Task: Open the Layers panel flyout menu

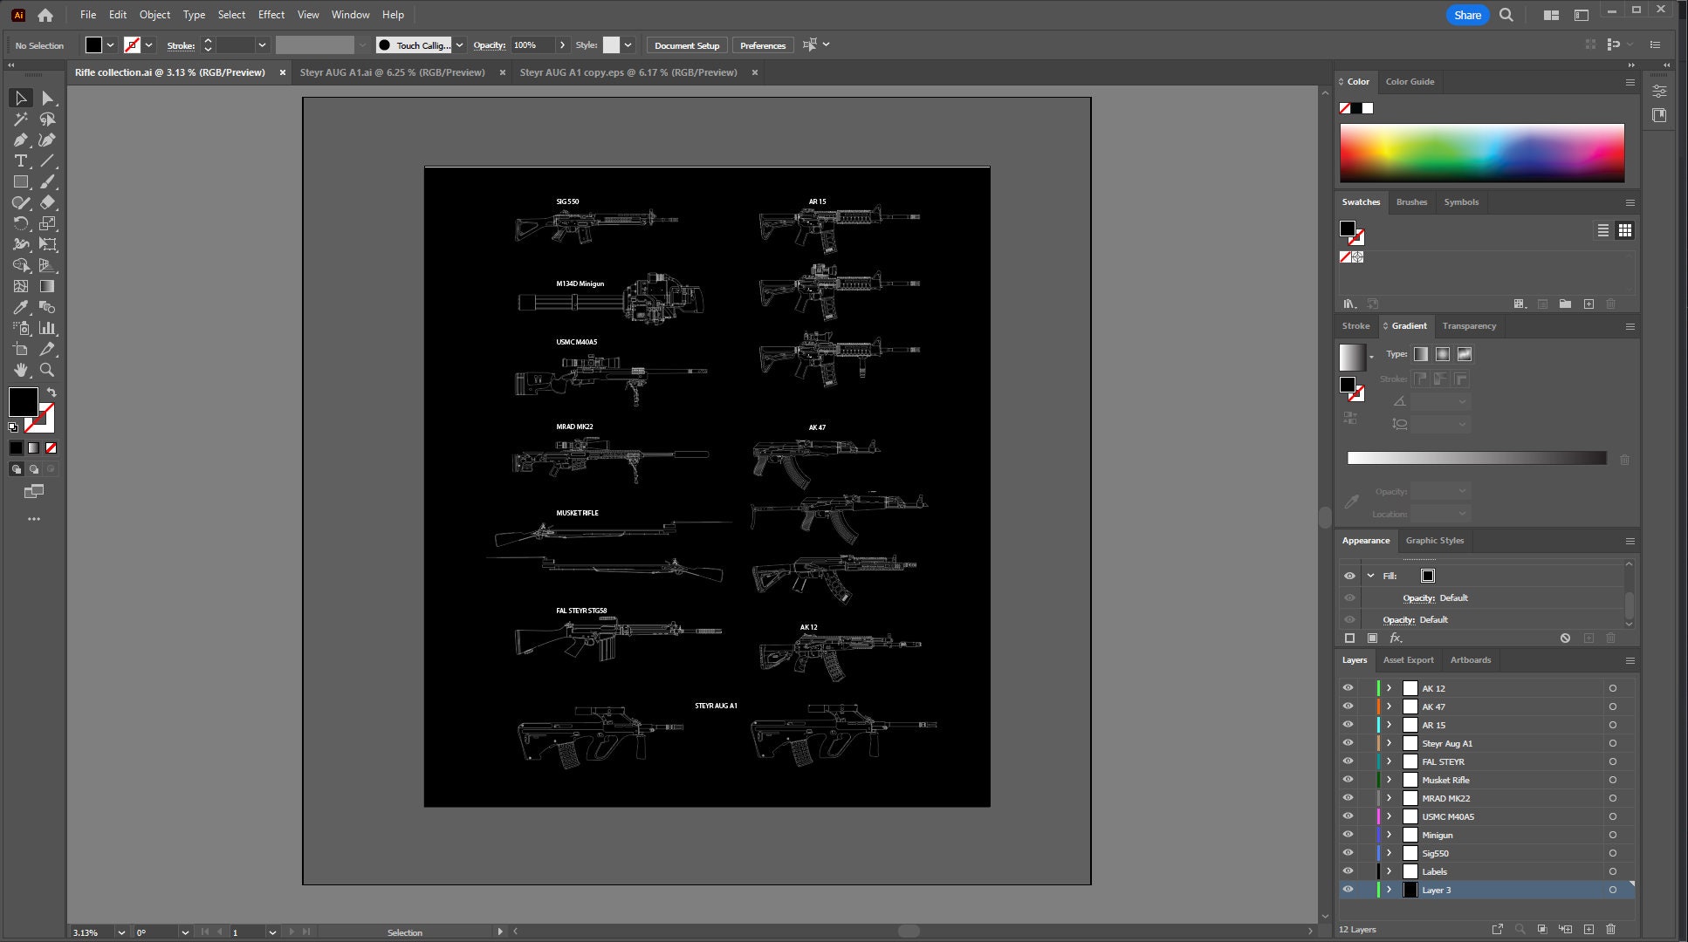Action: pyautogui.click(x=1630, y=660)
